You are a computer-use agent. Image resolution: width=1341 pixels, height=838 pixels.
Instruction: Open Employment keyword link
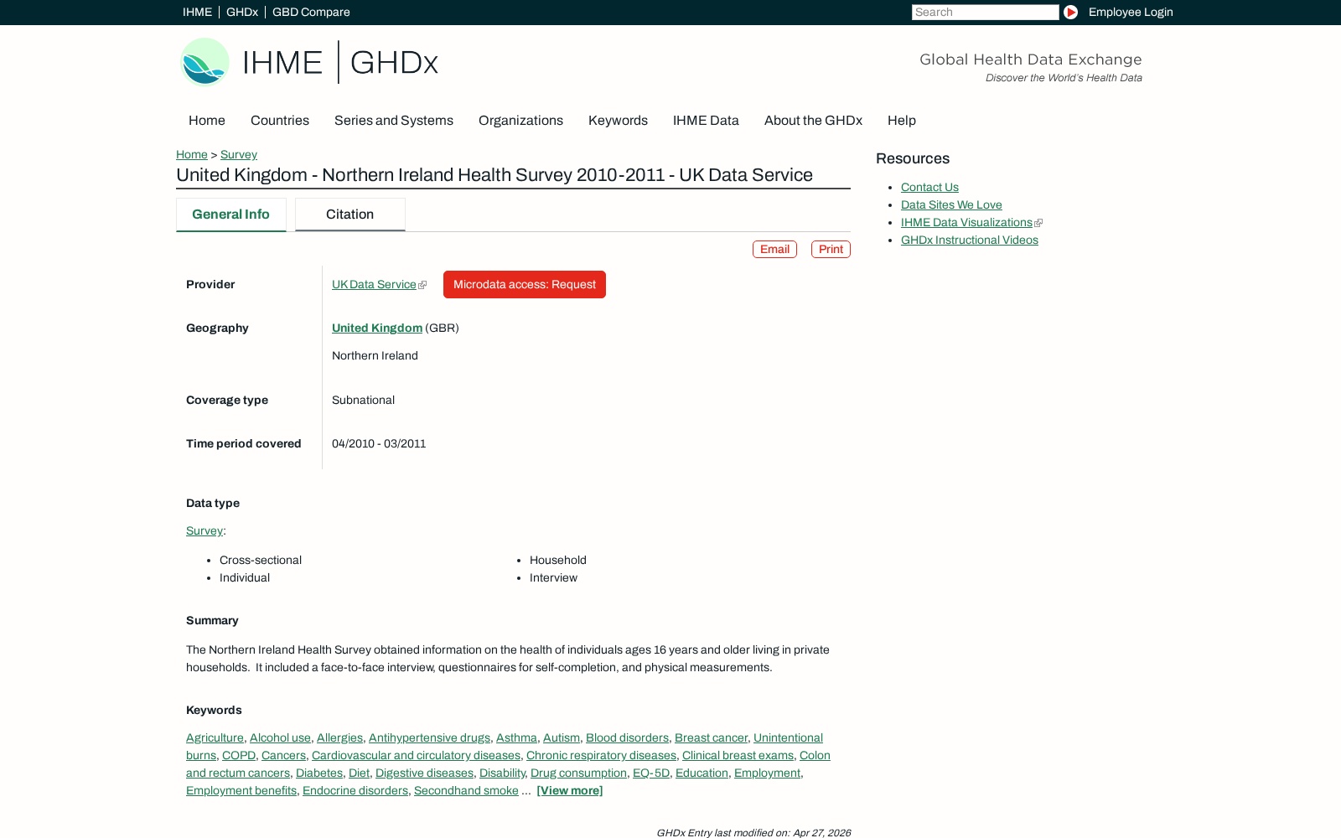pyautogui.click(x=767, y=773)
